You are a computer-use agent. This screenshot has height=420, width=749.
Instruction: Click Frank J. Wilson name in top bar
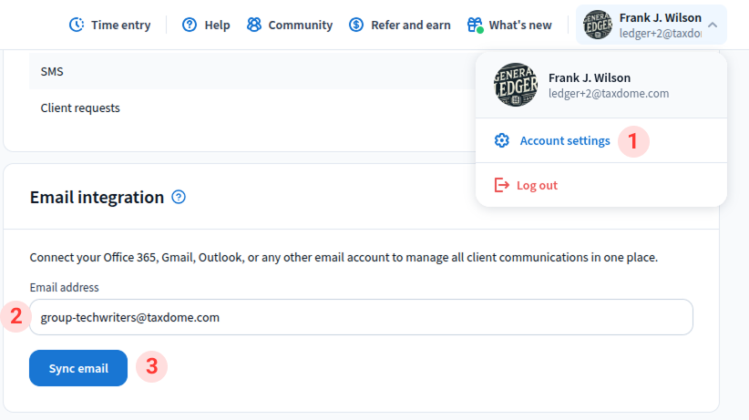tap(660, 18)
